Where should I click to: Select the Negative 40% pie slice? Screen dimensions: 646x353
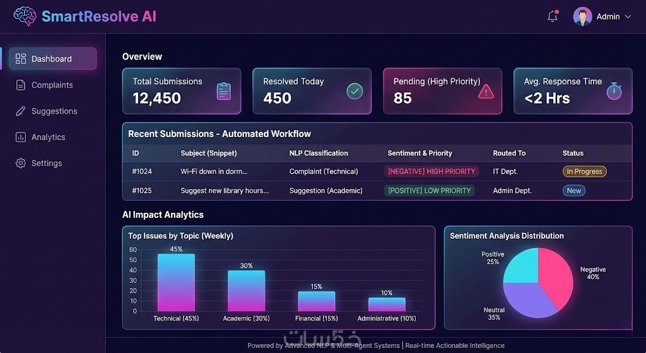point(555,277)
